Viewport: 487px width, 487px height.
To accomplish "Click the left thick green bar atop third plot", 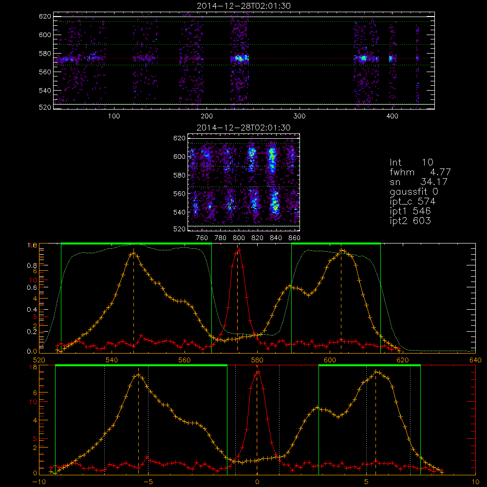I will [136, 244].
